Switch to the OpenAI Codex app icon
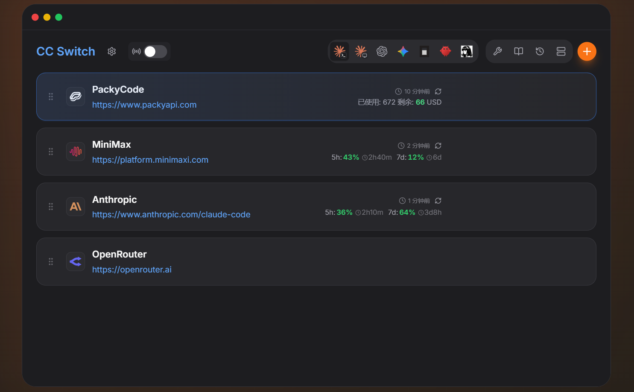 point(382,51)
